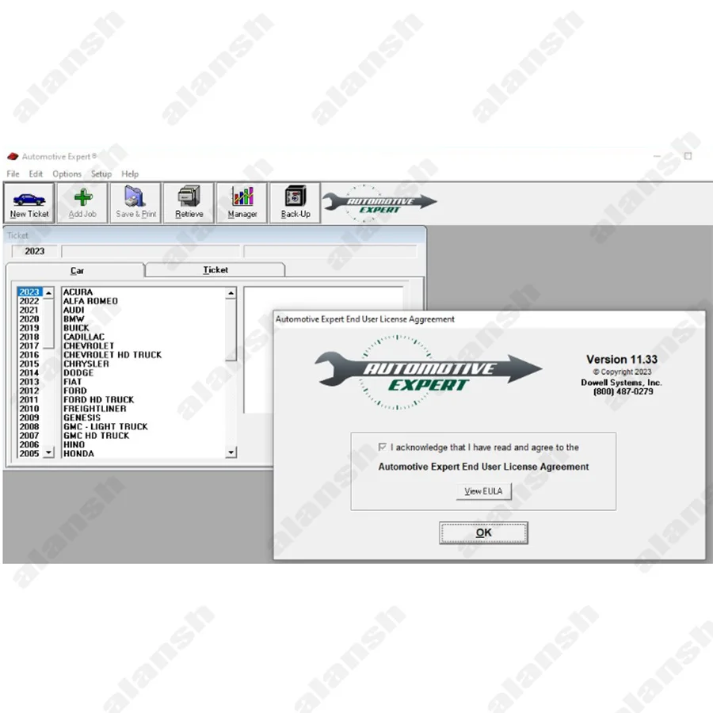Select year 2023 in the list
713x713 pixels.
30,292
